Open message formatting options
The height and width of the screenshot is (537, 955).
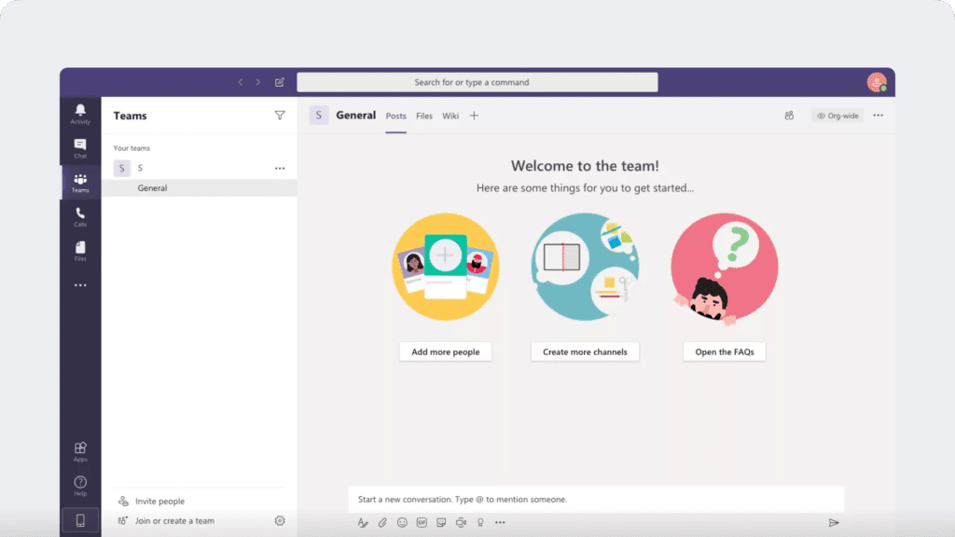[x=363, y=523]
